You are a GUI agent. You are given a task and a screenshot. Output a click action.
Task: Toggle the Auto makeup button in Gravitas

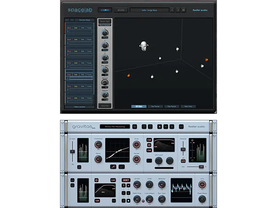[x=183, y=161]
